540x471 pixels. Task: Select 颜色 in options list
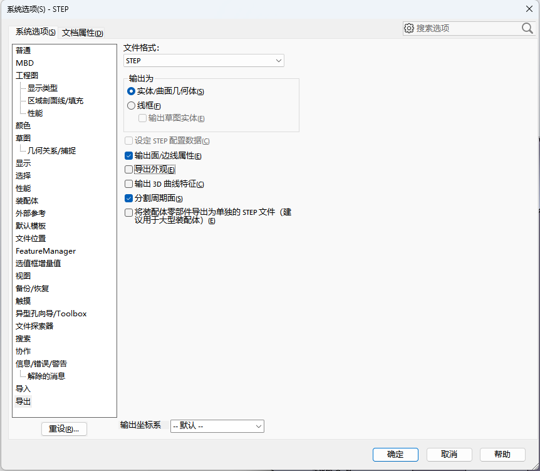(x=23, y=126)
